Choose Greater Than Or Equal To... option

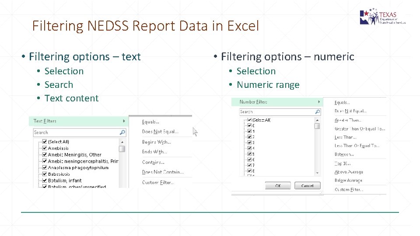tap(360, 128)
